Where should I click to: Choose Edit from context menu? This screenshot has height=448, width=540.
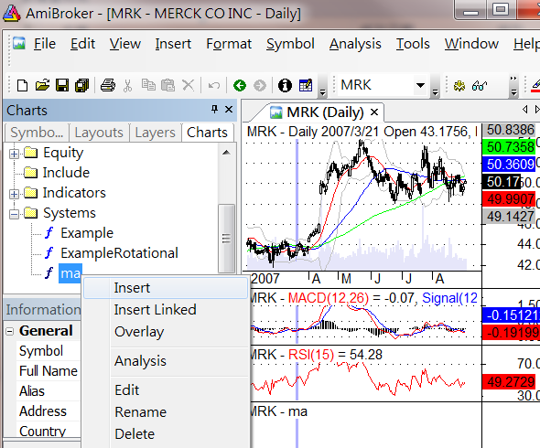pos(166,390)
